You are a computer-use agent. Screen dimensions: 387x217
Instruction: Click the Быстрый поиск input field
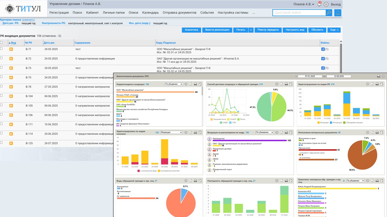299,13
